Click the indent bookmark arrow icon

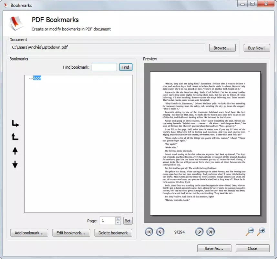coord(15,123)
